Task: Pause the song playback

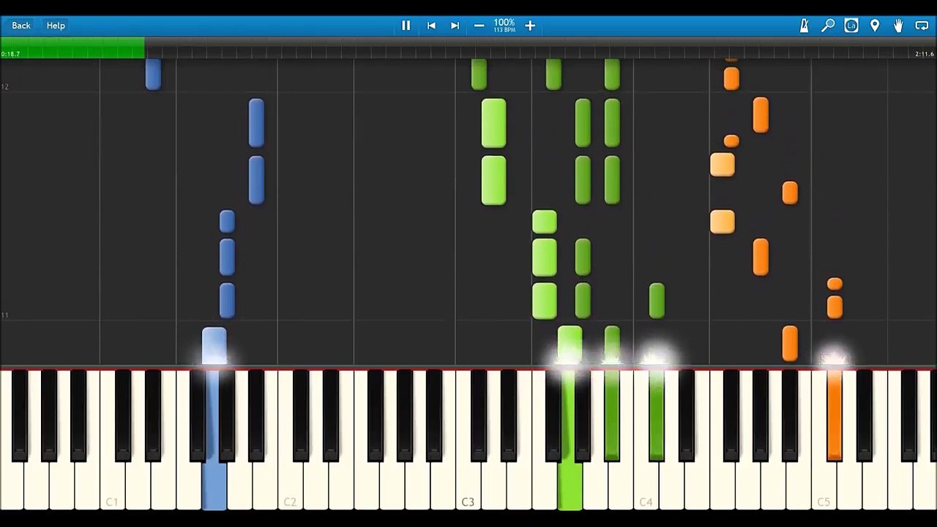Action: (x=406, y=26)
